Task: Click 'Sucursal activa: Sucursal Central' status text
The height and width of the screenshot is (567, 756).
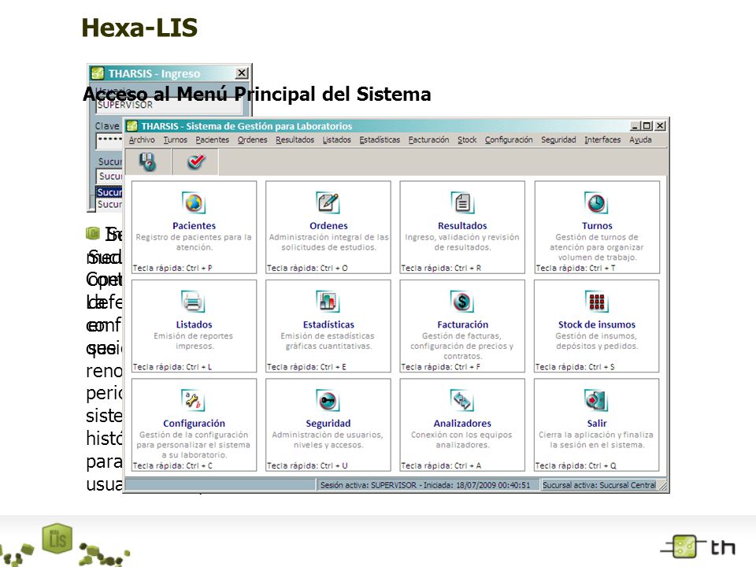Action: (x=598, y=485)
